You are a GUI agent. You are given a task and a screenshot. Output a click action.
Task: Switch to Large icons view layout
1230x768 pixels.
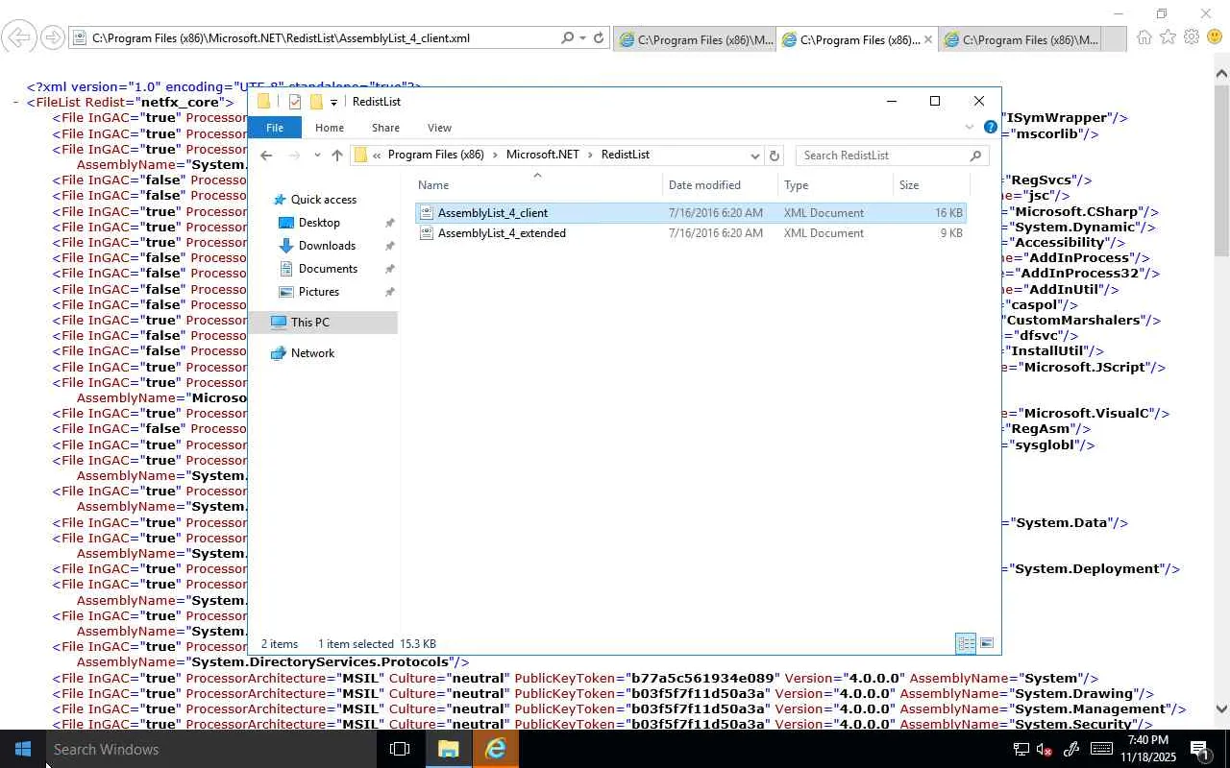[986, 643]
